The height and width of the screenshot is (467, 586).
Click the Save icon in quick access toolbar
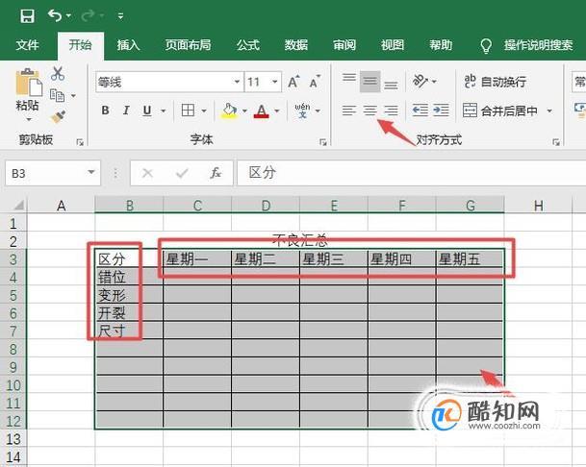(x=27, y=16)
